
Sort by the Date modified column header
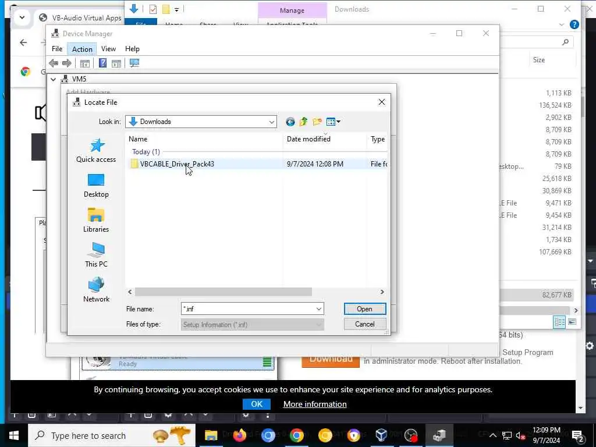(325, 139)
